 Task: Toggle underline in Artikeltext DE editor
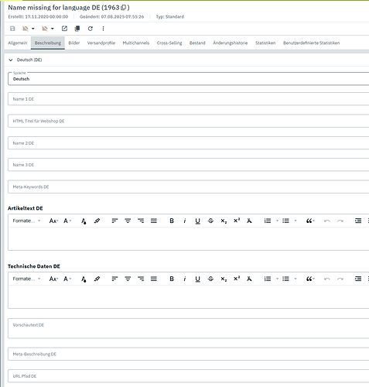(x=198, y=221)
